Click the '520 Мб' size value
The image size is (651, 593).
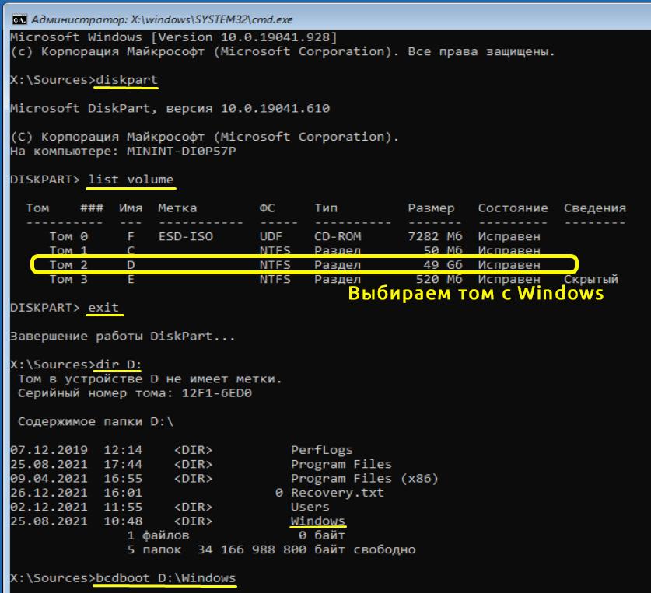439,279
